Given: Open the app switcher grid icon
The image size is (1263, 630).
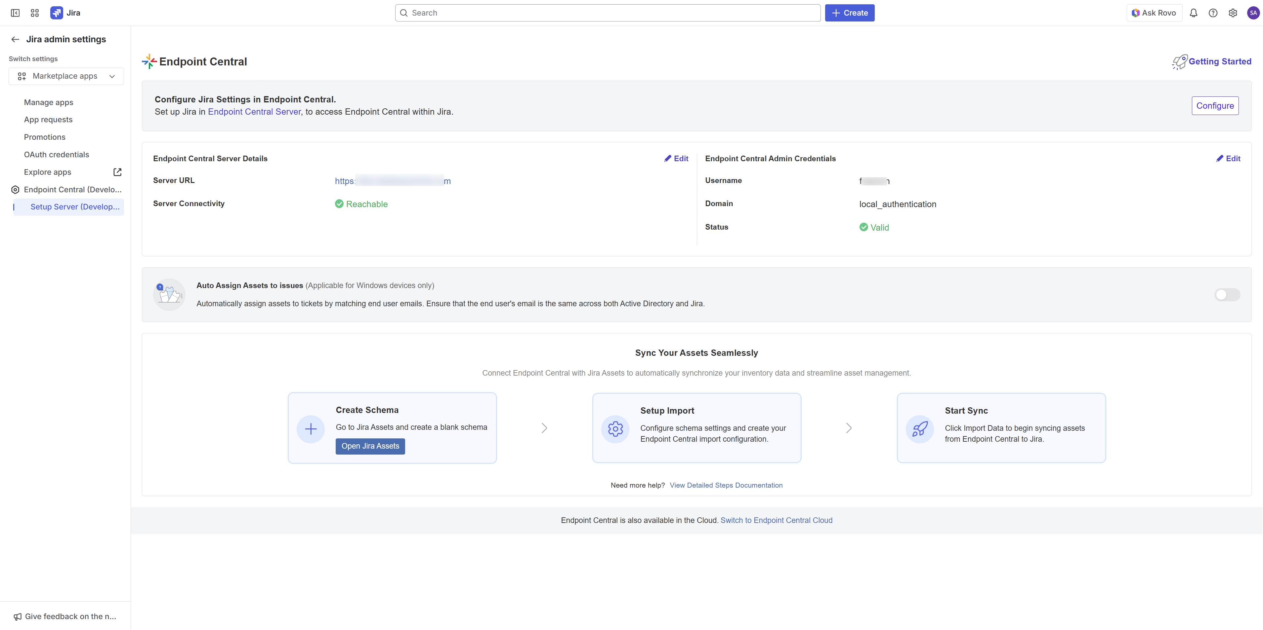Looking at the screenshot, I should (35, 13).
